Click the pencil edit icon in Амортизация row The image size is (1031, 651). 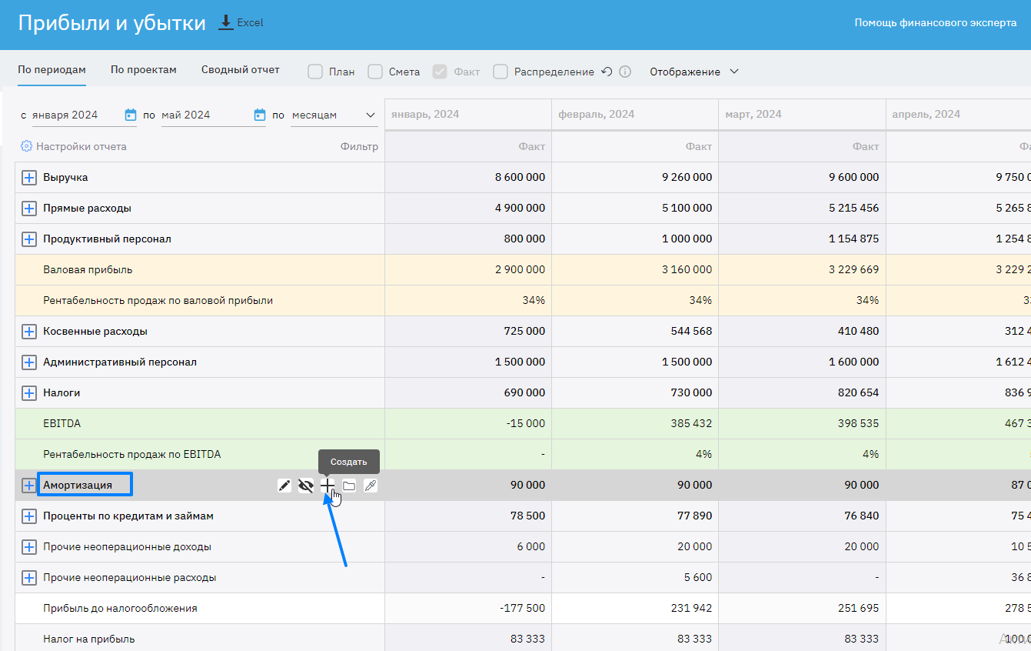click(x=284, y=486)
